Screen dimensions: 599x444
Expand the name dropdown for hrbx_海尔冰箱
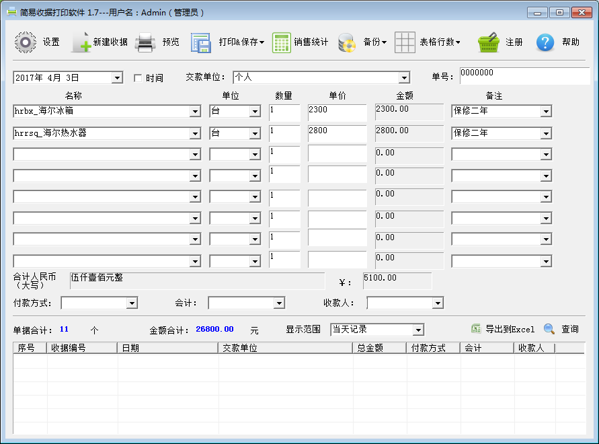tap(195, 111)
